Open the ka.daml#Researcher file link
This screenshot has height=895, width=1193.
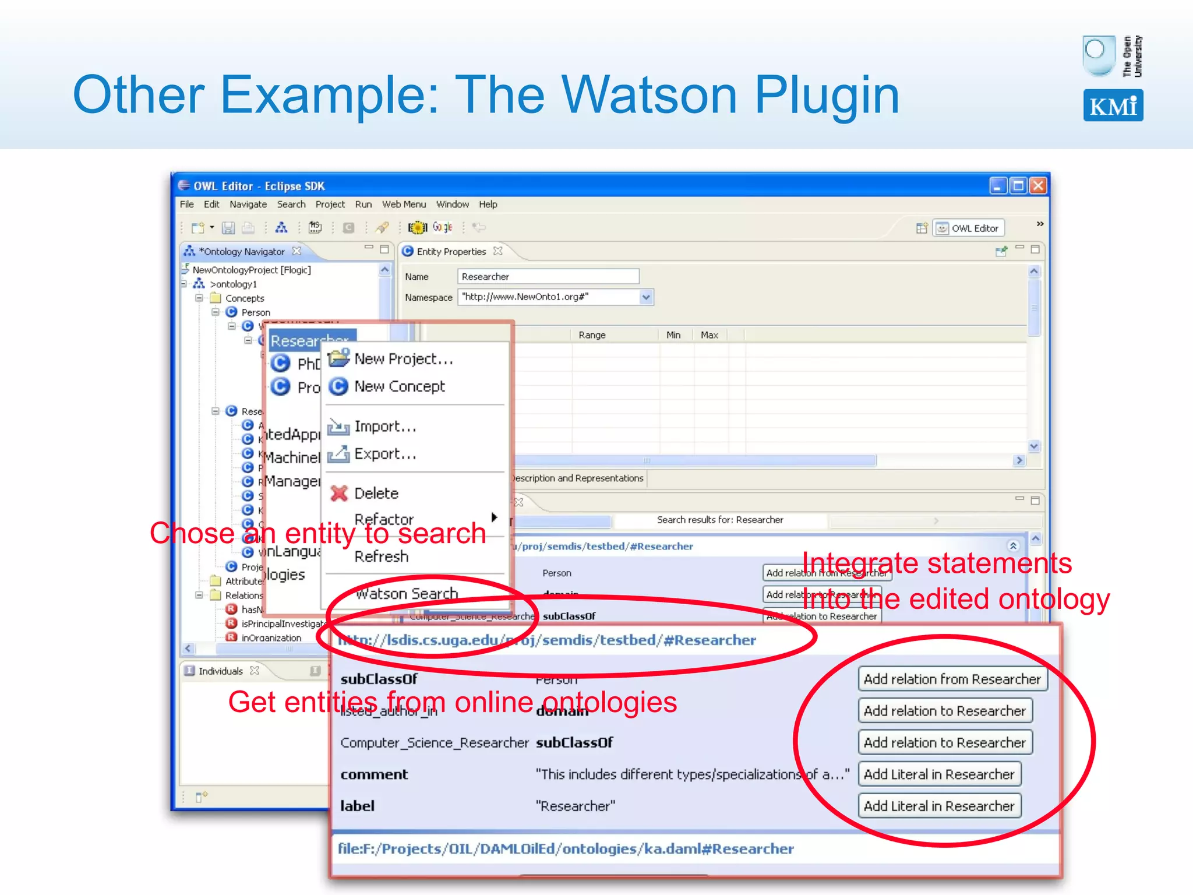point(565,849)
